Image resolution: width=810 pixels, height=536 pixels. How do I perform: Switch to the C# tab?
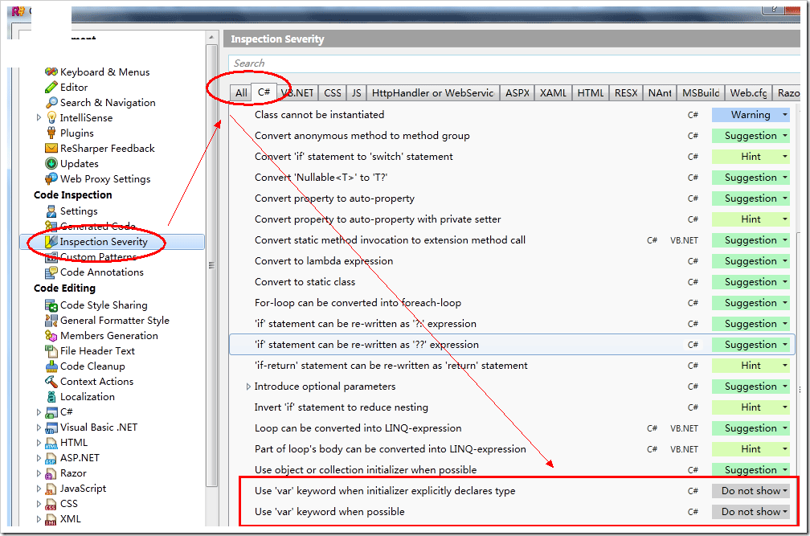point(264,92)
